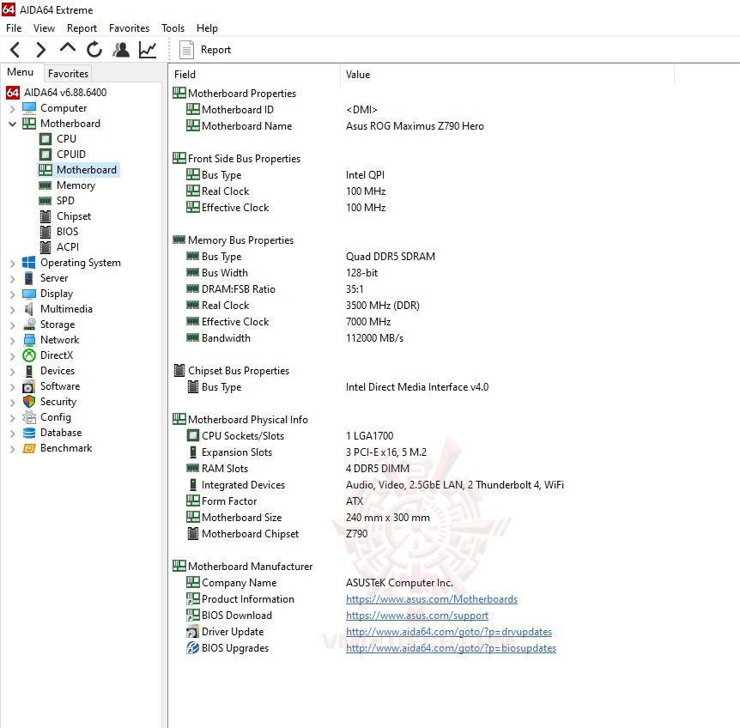Expand the Computer tree node
Viewport: 740px width, 728px height.
coord(12,109)
